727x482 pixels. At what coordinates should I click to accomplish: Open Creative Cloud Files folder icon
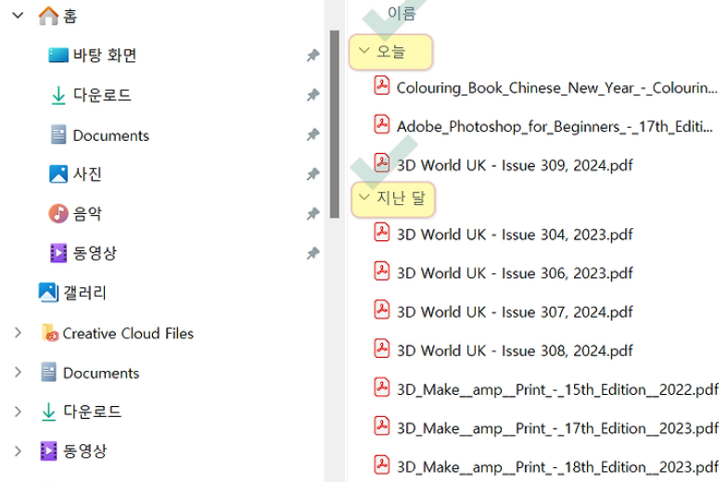click(x=50, y=333)
